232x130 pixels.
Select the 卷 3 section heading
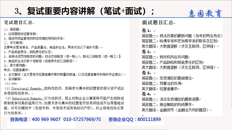pyautogui.click(x=146, y=73)
